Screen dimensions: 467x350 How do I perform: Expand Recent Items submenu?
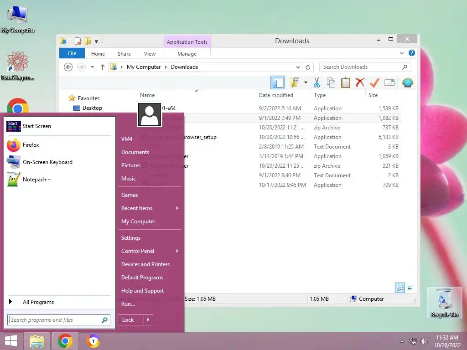pos(150,208)
